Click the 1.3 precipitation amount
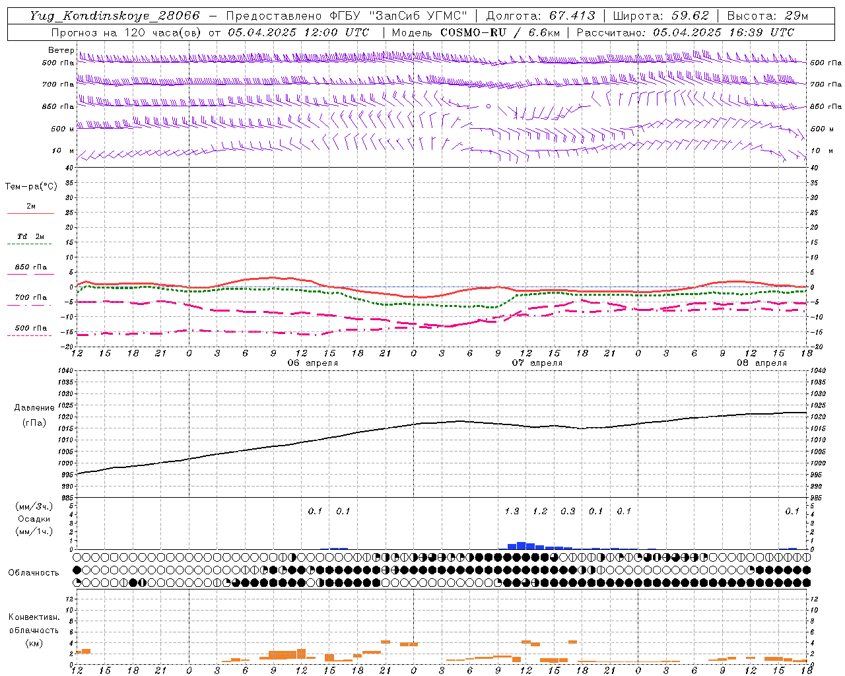Screen dimensions: 845x676 click(x=512, y=511)
